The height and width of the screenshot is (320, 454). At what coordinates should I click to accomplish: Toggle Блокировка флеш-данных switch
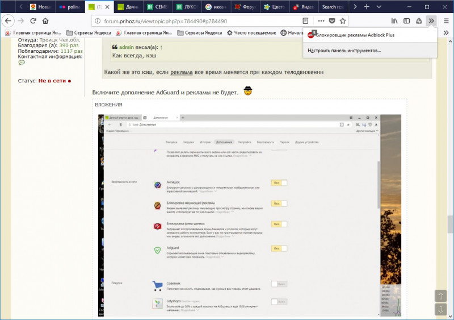[279, 224]
